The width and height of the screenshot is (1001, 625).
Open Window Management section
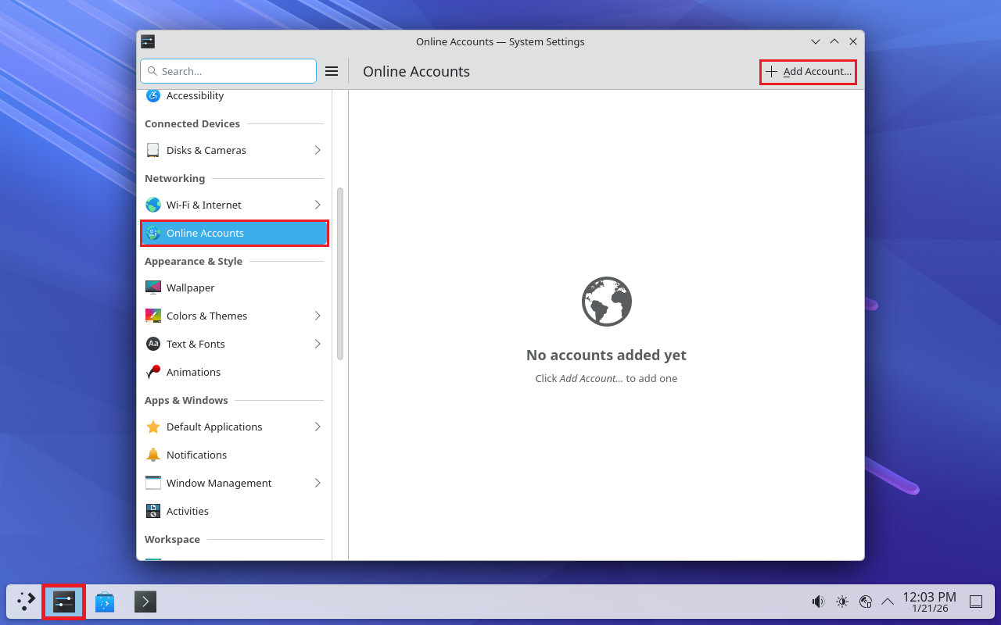coord(218,483)
